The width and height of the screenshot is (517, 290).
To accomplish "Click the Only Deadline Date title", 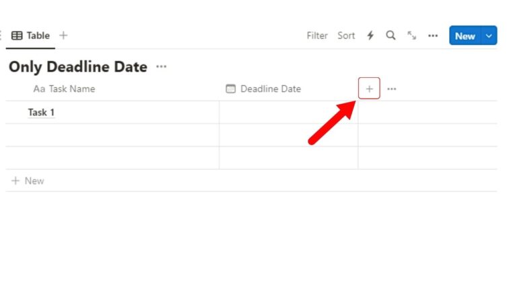I will 78,66.
